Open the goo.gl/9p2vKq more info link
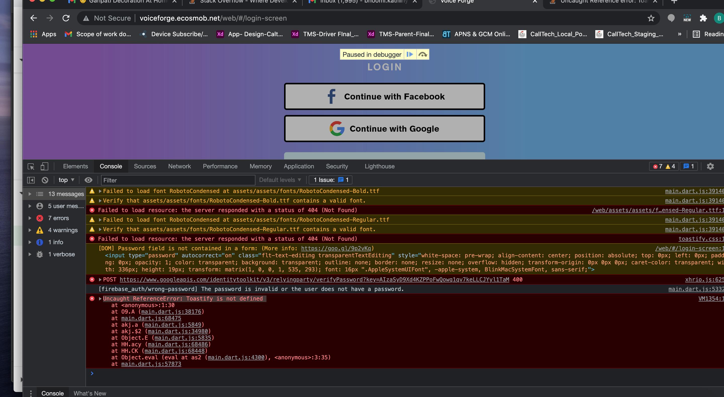Screen dimensions: 724x397 click(x=336, y=248)
